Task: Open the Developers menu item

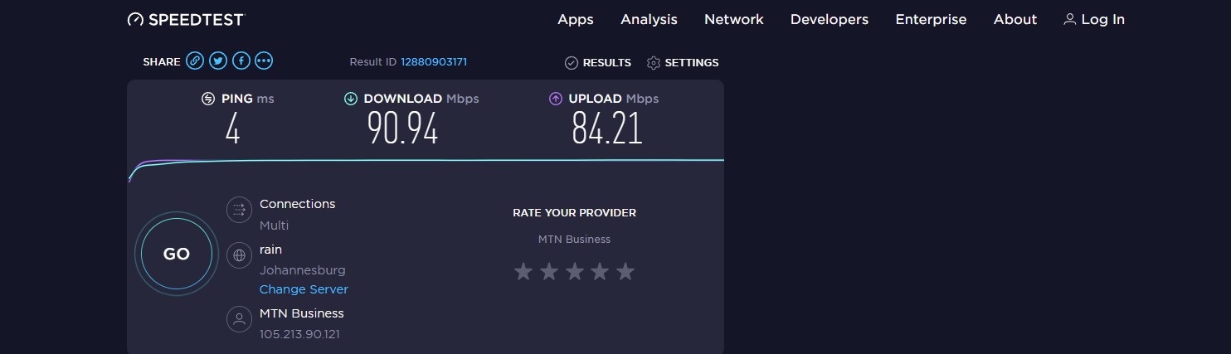Action: tap(830, 19)
